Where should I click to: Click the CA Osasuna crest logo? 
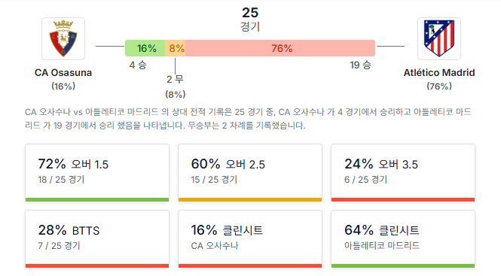pyautogui.click(x=63, y=38)
